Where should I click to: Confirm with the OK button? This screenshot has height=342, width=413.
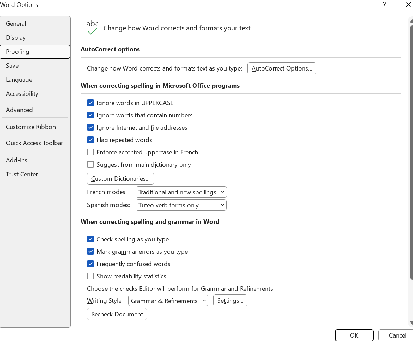354,335
